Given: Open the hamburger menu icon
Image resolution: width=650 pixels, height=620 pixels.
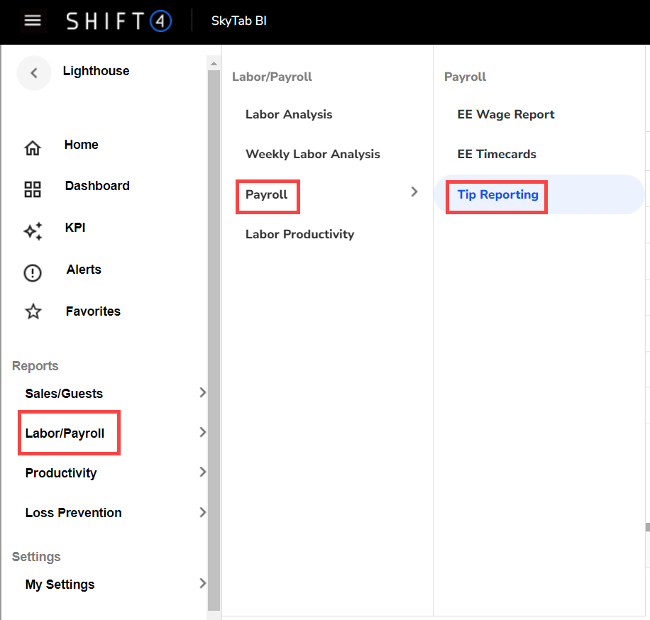Looking at the screenshot, I should pyautogui.click(x=33, y=21).
